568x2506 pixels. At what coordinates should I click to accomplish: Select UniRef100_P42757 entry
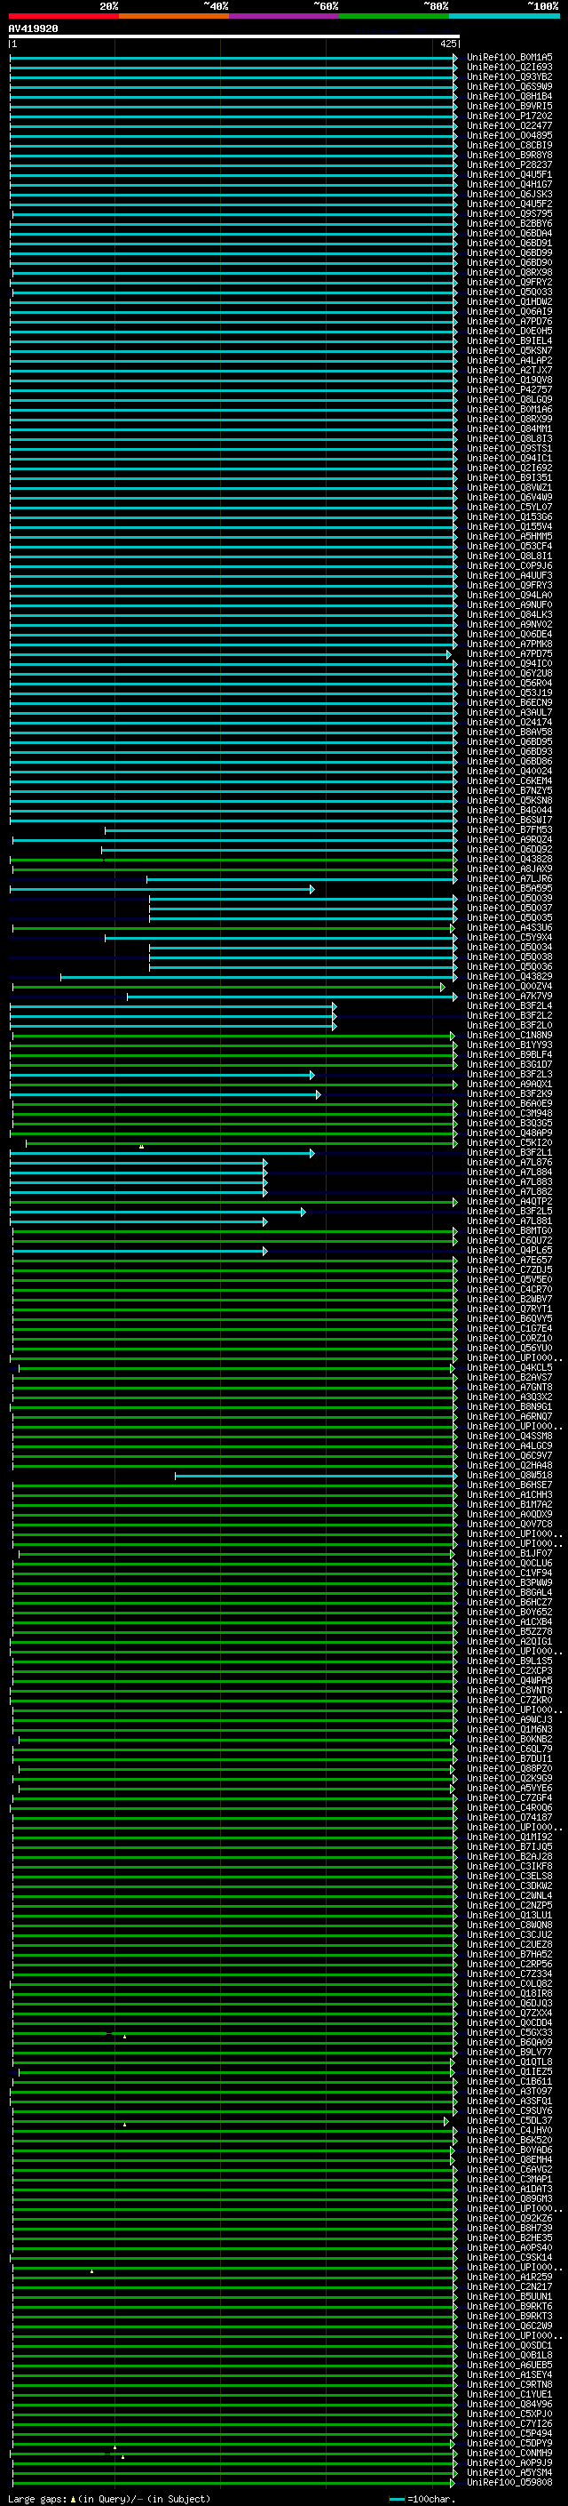[509, 390]
